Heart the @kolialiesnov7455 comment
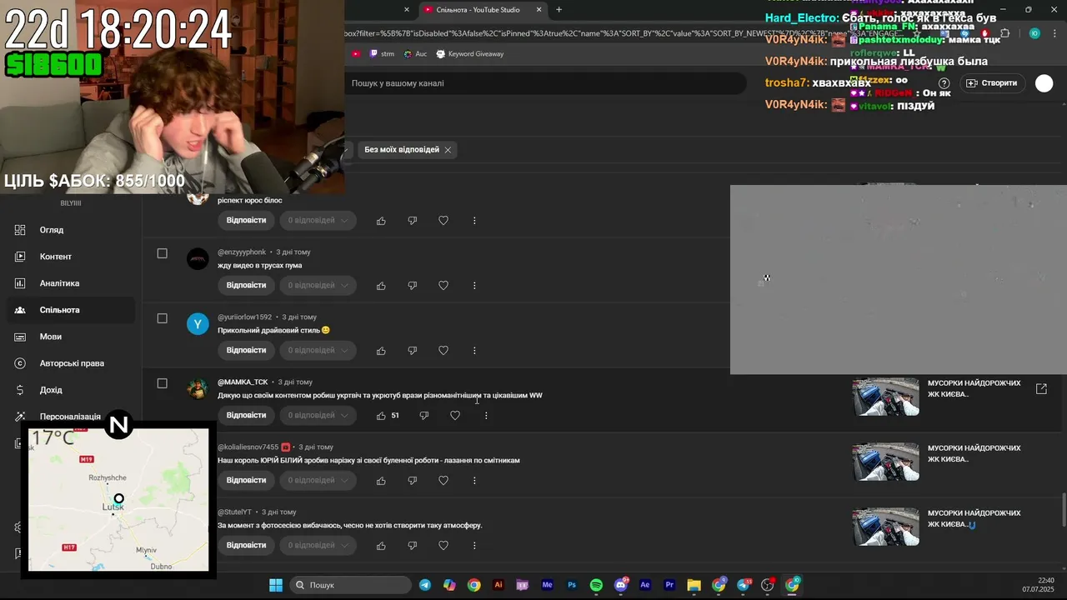The height and width of the screenshot is (600, 1067). click(x=443, y=481)
